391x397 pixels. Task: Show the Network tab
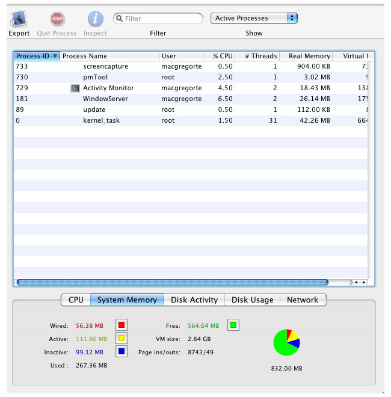tap(303, 300)
